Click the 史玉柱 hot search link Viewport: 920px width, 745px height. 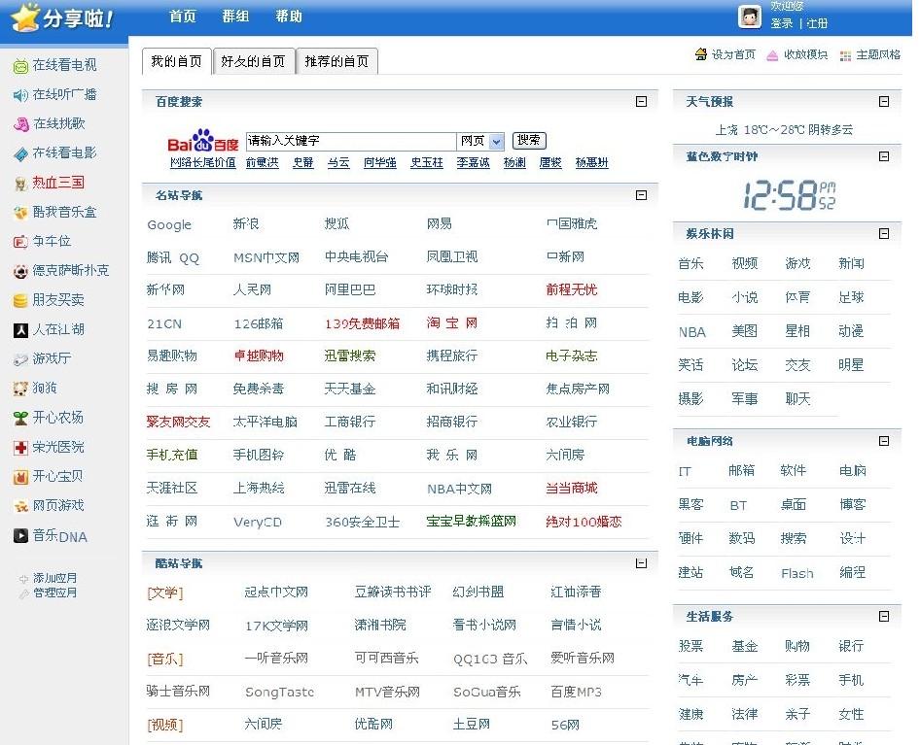427,162
